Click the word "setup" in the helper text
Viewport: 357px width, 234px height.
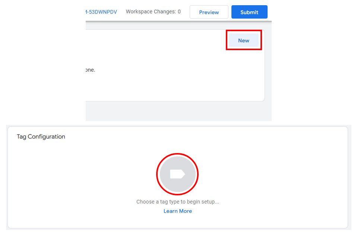210,202
